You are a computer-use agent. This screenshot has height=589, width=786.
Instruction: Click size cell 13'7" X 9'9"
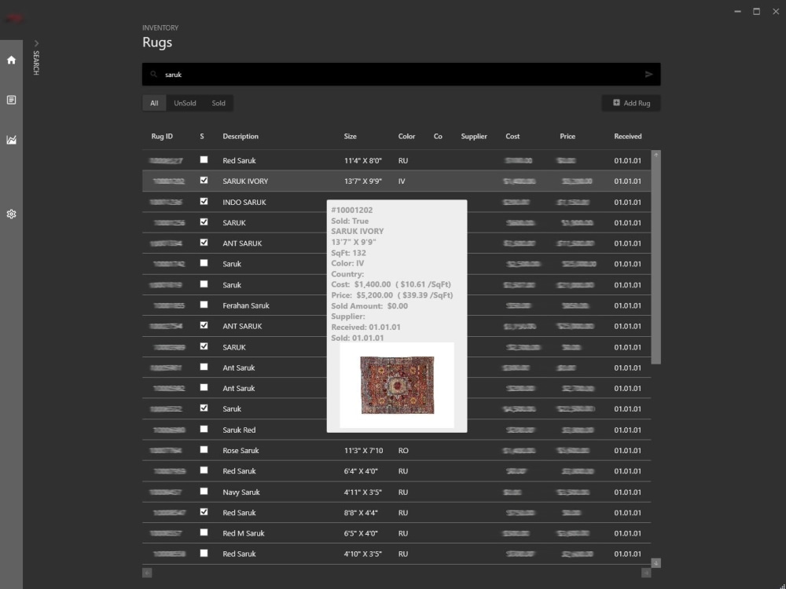pyautogui.click(x=362, y=181)
